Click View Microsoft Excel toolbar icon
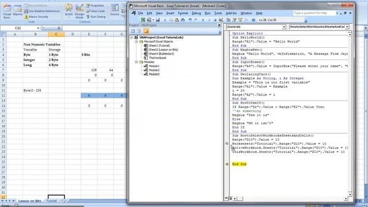The width and height of the screenshot is (368, 207). click(x=143, y=20)
